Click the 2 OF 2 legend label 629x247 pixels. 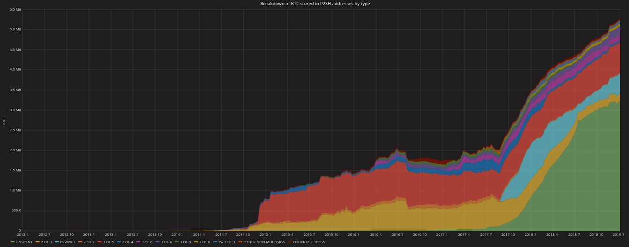point(89,242)
